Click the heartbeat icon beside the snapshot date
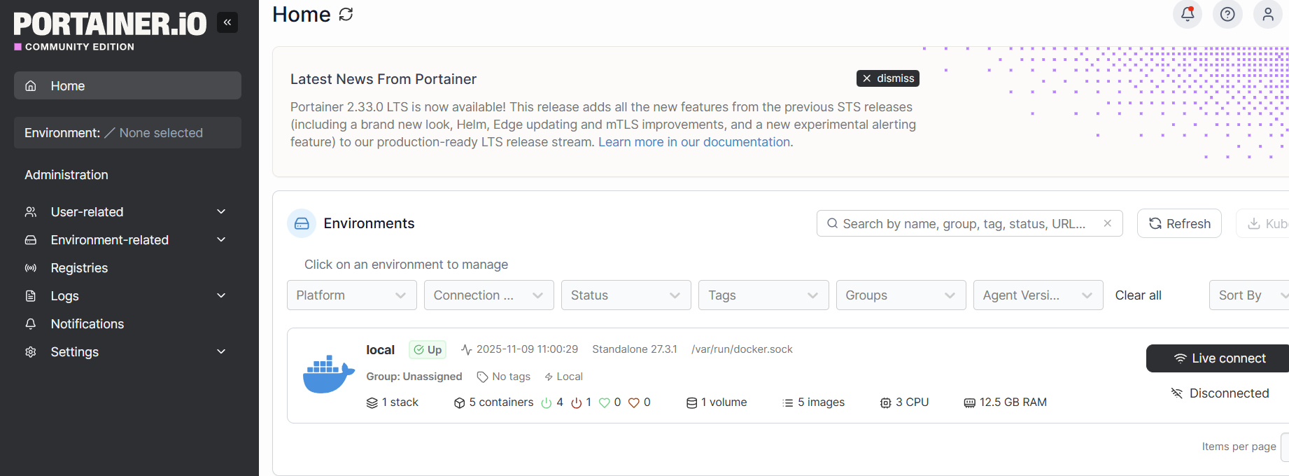The height and width of the screenshot is (476, 1289). pyautogui.click(x=467, y=349)
